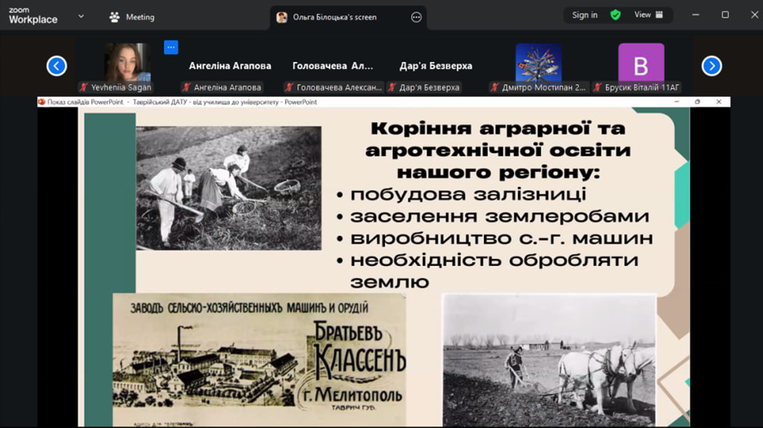Switch to the Meeting tab
Viewport: 763px width, 428px height.
pyautogui.click(x=140, y=17)
